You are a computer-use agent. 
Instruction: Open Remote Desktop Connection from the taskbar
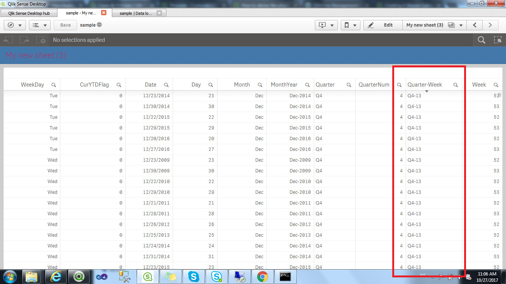coord(240,277)
